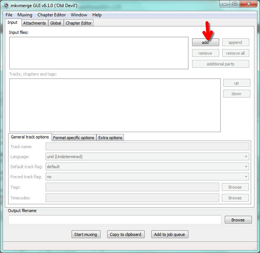Click into the Track name field
Screen dimensions: 260x253
coord(147,147)
